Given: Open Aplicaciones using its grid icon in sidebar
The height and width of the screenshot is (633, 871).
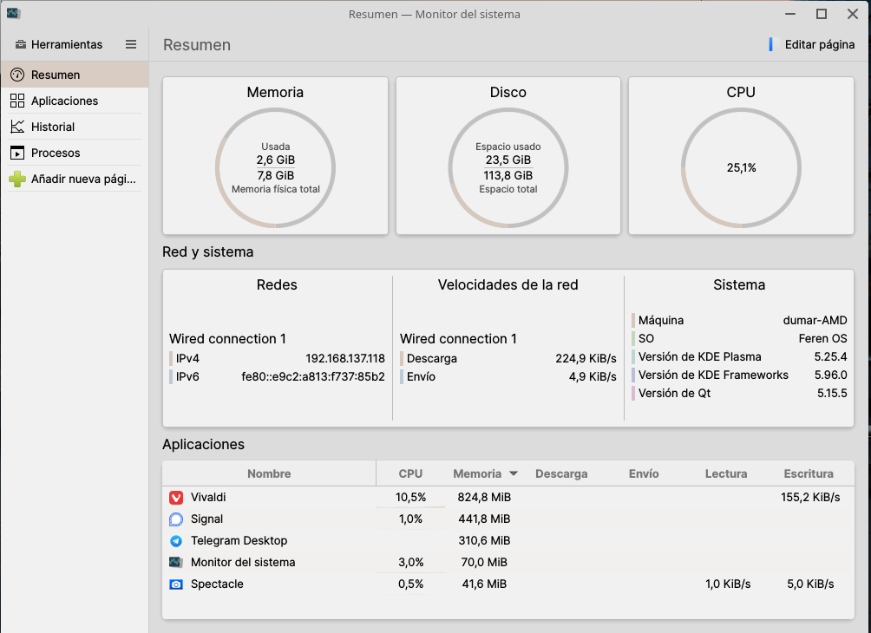Looking at the screenshot, I should click(17, 101).
